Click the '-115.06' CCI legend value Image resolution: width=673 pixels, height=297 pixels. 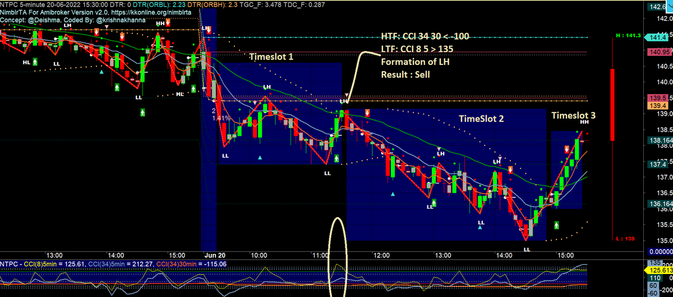[215, 263]
